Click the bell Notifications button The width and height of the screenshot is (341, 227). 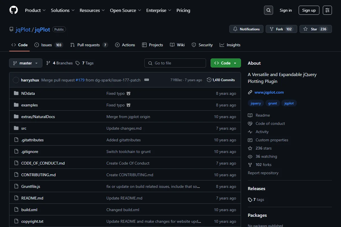(x=246, y=29)
